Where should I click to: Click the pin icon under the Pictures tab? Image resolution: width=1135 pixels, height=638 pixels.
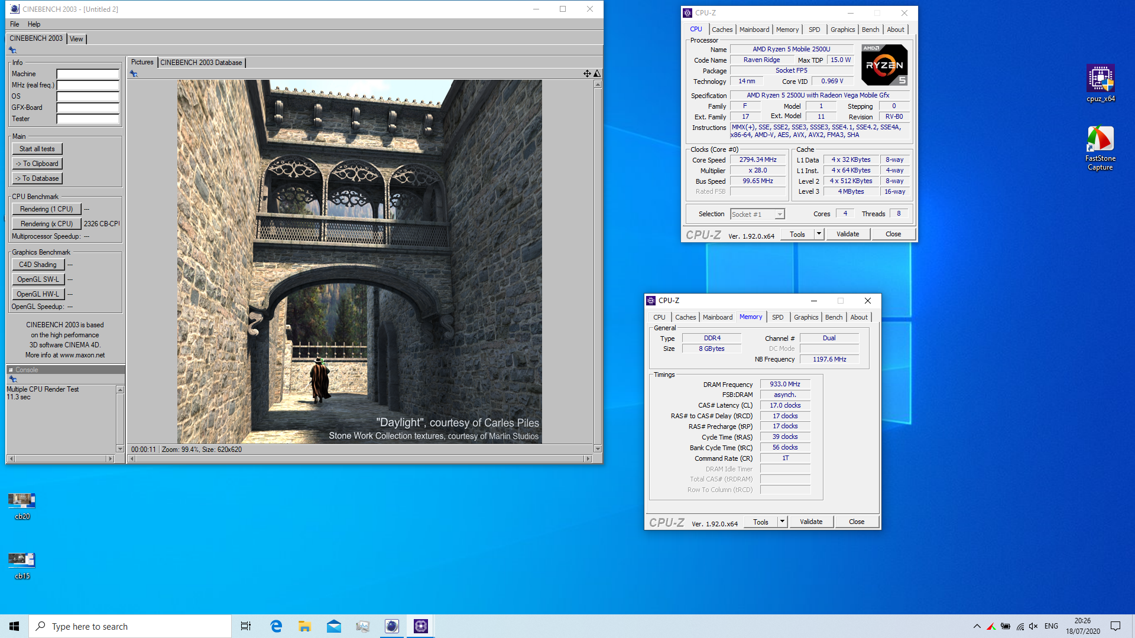(x=134, y=74)
